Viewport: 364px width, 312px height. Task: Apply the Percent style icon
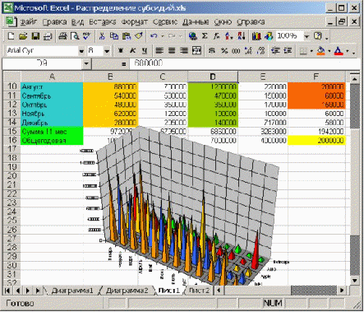click(224, 50)
